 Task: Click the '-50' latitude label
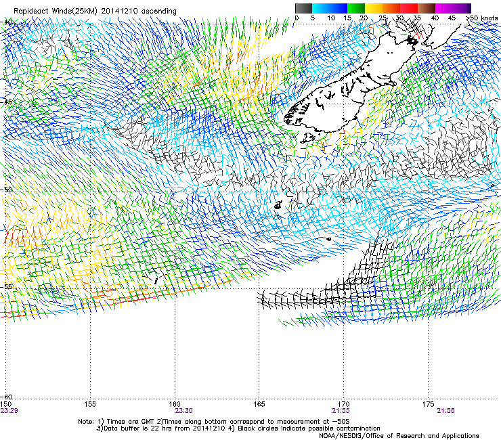(7, 190)
